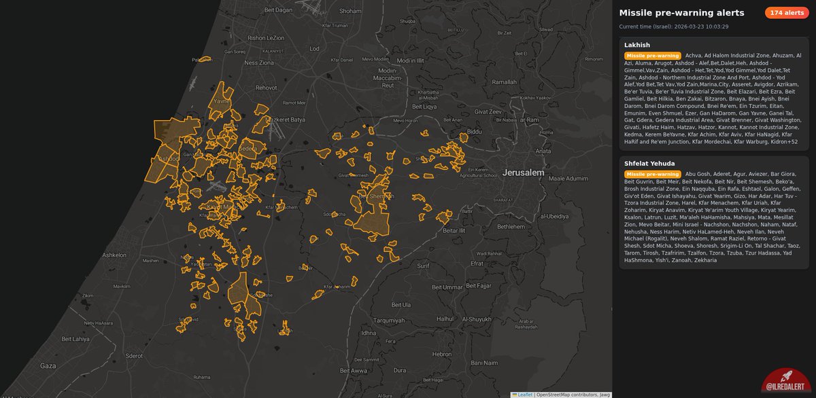This screenshot has height=398, width=816.
Task: Click the Rishon LeZion label on the map
Action: (x=266, y=38)
